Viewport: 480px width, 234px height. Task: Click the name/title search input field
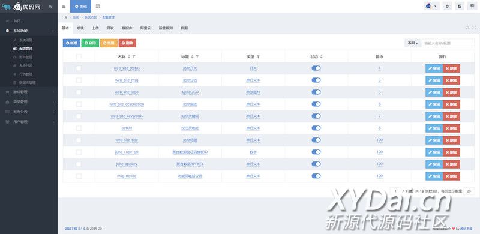tap(448, 43)
